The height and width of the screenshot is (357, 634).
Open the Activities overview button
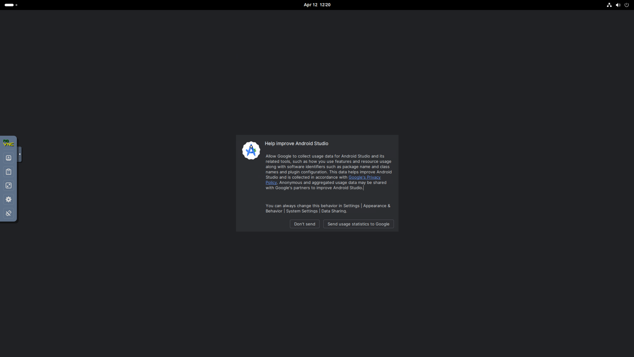(x=11, y=5)
